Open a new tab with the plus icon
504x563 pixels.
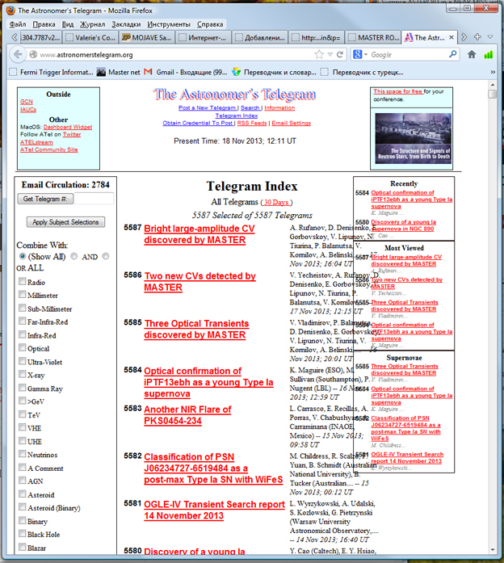pos(477,37)
